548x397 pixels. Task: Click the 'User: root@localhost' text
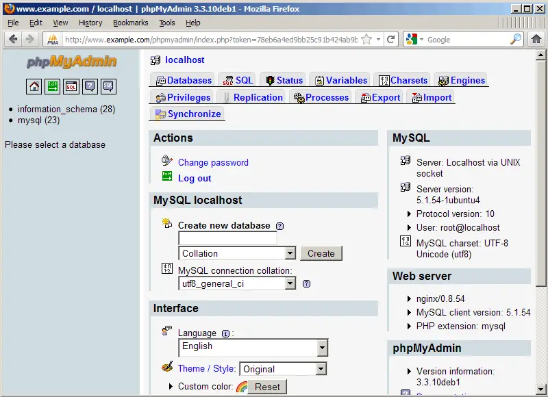(x=458, y=228)
